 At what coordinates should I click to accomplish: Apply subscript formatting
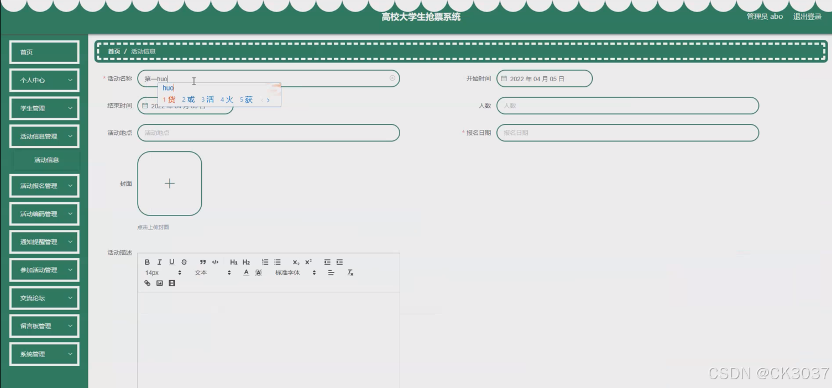pos(296,262)
